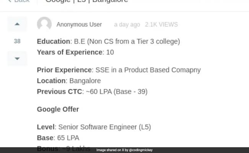The height and width of the screenshot is (153, 249).
Task: Click the Anonymous User avatar icon
Action: click(44, 24)
